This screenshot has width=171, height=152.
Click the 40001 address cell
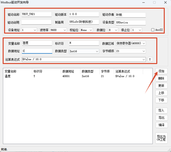click(66, 76)
